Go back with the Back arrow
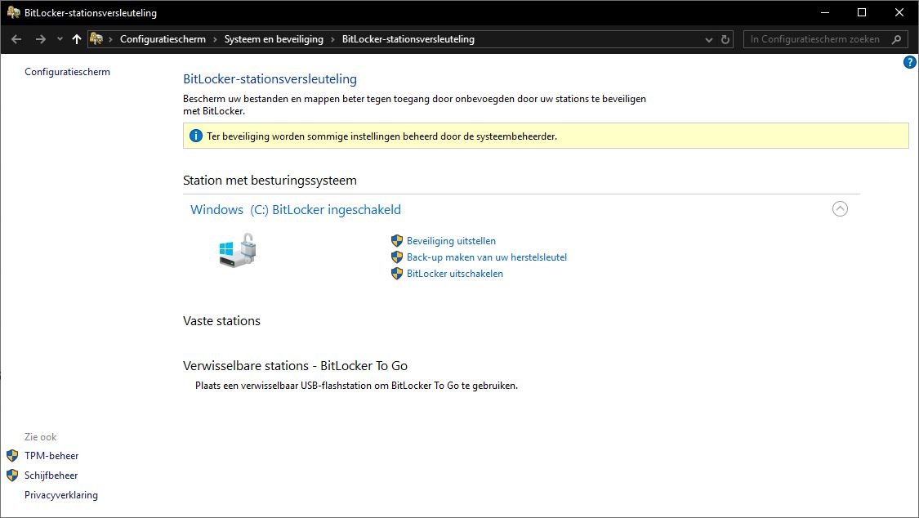The width and height of the screenshot is (919, 518). (16, 39)
